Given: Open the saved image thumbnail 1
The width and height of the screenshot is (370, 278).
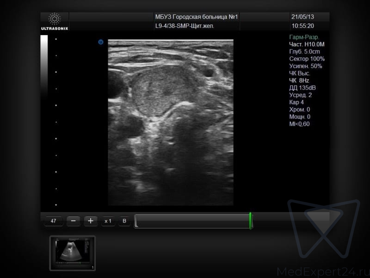Looking at the screenshot, I should click(72, 253).
